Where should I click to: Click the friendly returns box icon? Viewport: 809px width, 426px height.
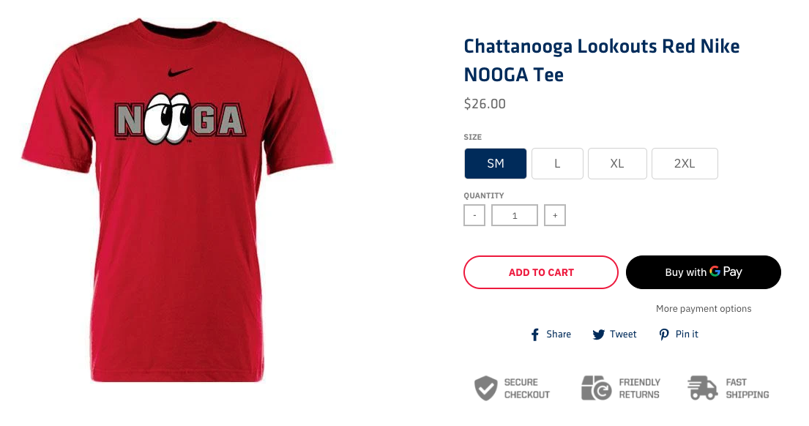click(597, 389)
